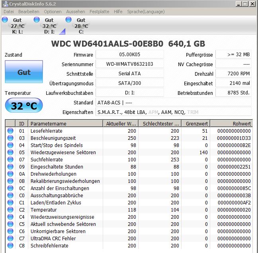The width and height of the screenshot is (258, 253).
Task: Click status orb of Aktuell schwebende Sektoren
Action: point(10,224)
